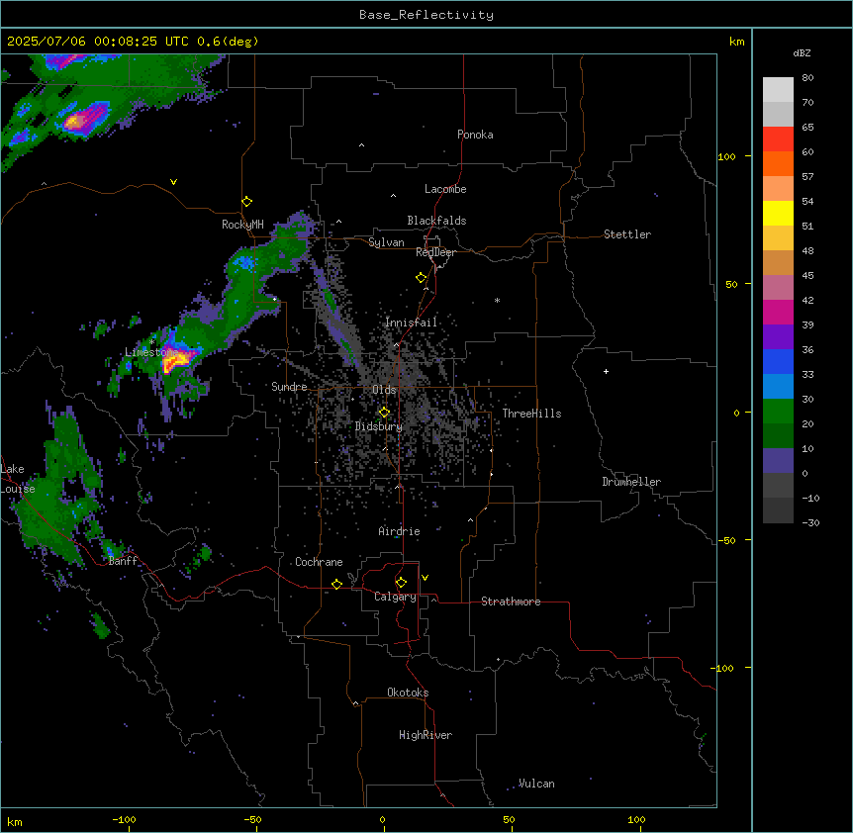Click the intense yellow storm core near Limestone
This screenshot has height=833, width=853.
click(177, 360)
